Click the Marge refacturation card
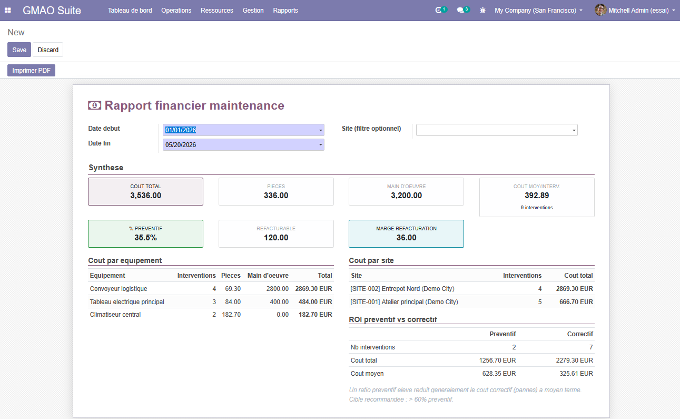 click(x=406, y=233)
